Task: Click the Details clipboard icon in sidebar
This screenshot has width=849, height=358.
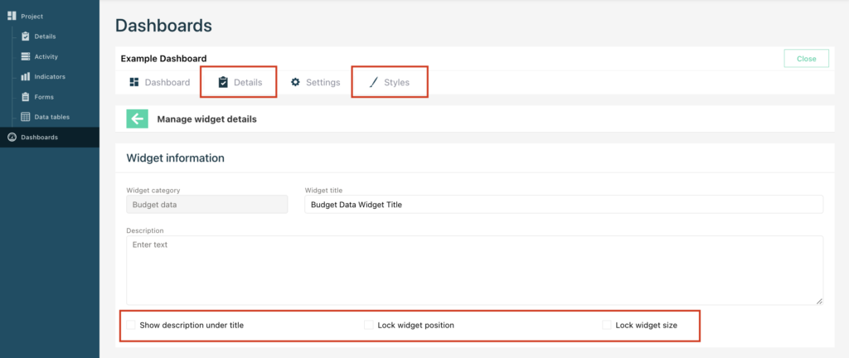Action: pyautogui.click(x=26, y=36)
